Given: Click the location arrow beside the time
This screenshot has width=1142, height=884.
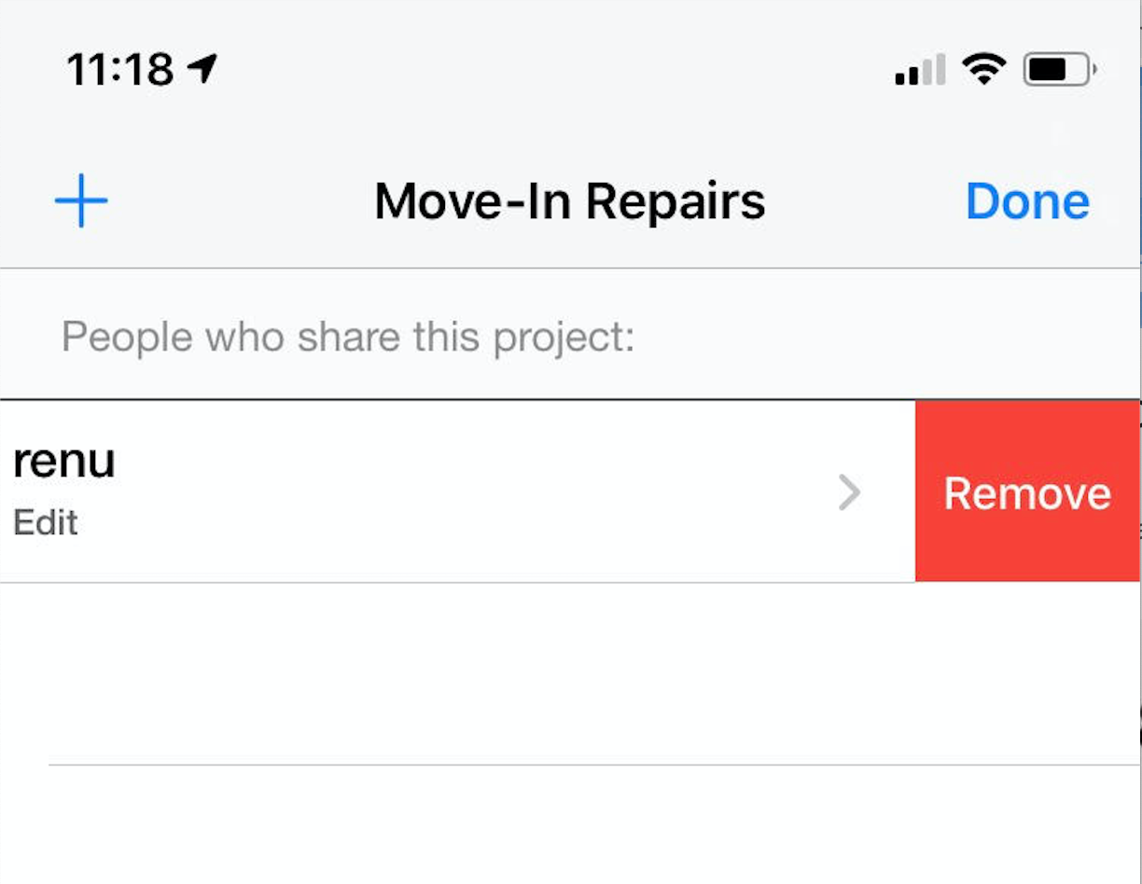Looking at the screenshot, I should click(202, 68).
